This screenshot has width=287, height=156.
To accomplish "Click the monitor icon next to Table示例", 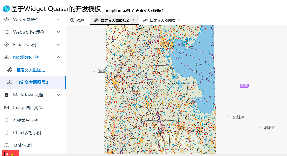I will (x=7, y=145).
